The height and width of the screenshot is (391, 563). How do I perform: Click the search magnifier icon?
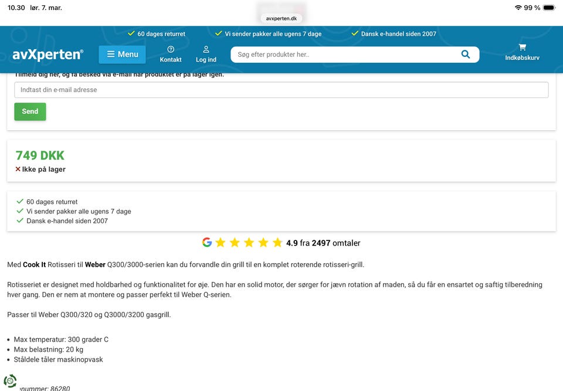pyautogui.click(x=465, y=54)
